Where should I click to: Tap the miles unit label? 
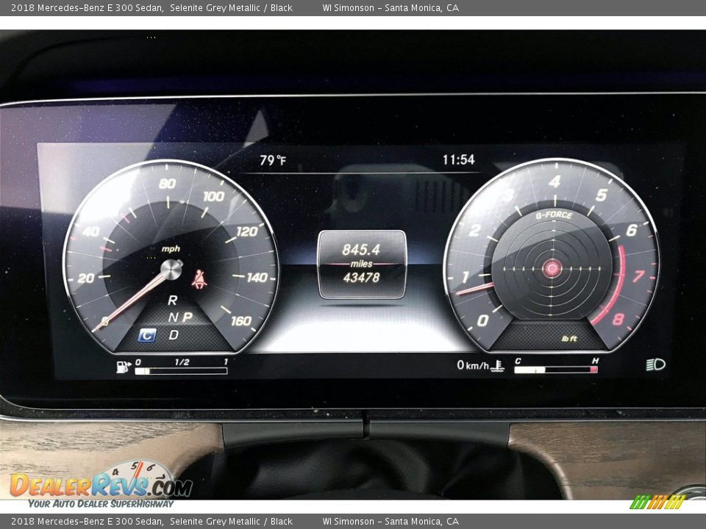pos(362,264)
